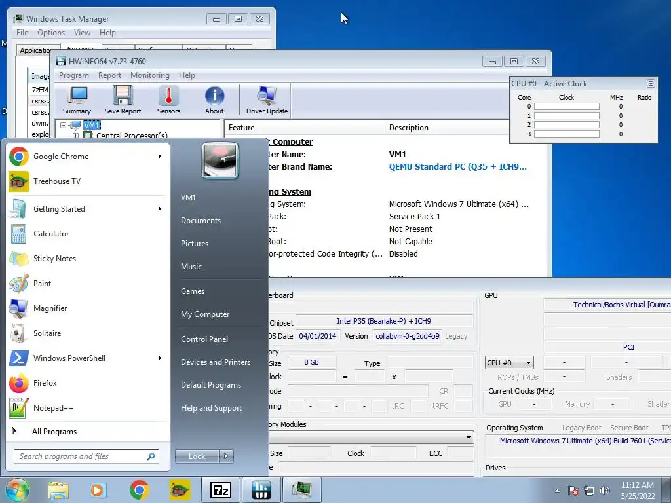Image resolution: width=671 pixels, height=503 pixels.
Task: Expand Getting Started submenu arrow
Action: (x=160, y=209)
